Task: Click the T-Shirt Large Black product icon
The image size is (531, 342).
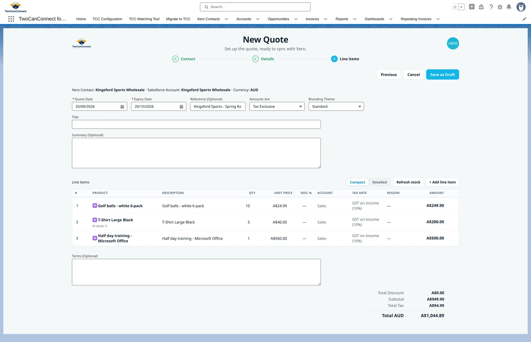Action: 95,220
